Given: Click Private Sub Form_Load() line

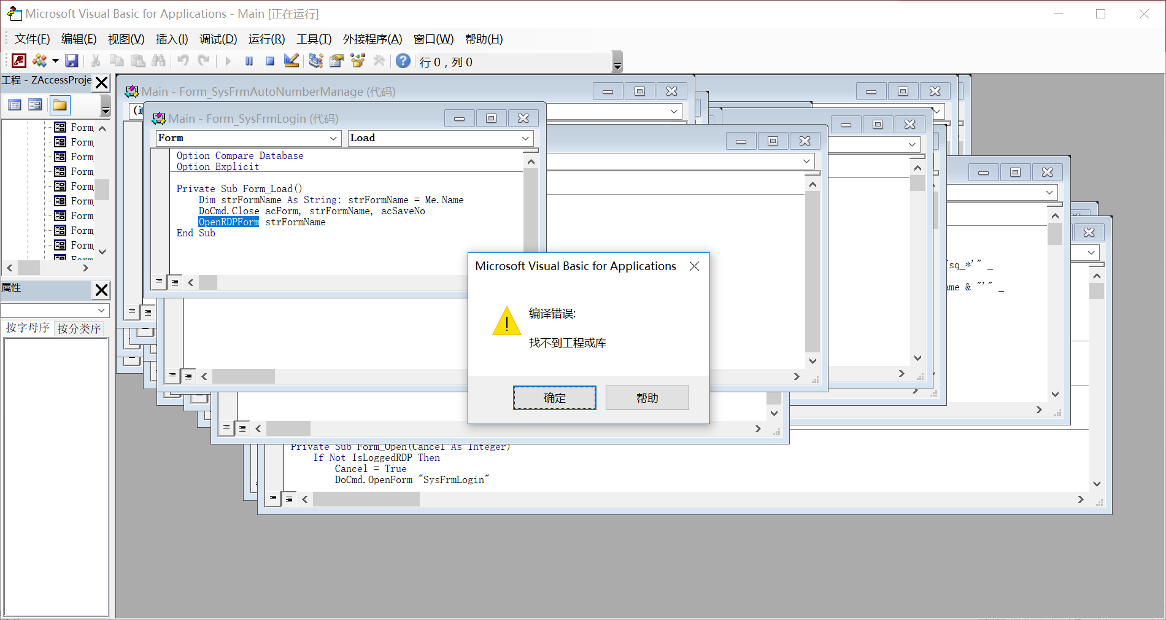Looking at the screenshot, I should tap(239, 189).
